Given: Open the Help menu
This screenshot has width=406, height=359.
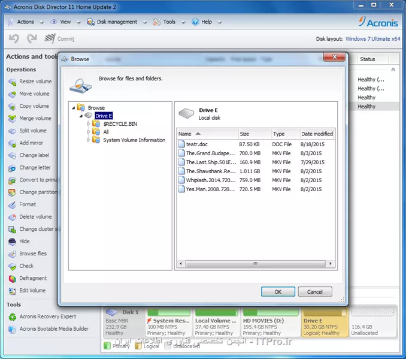Looking at the screenshot, I should click(207, 22).
